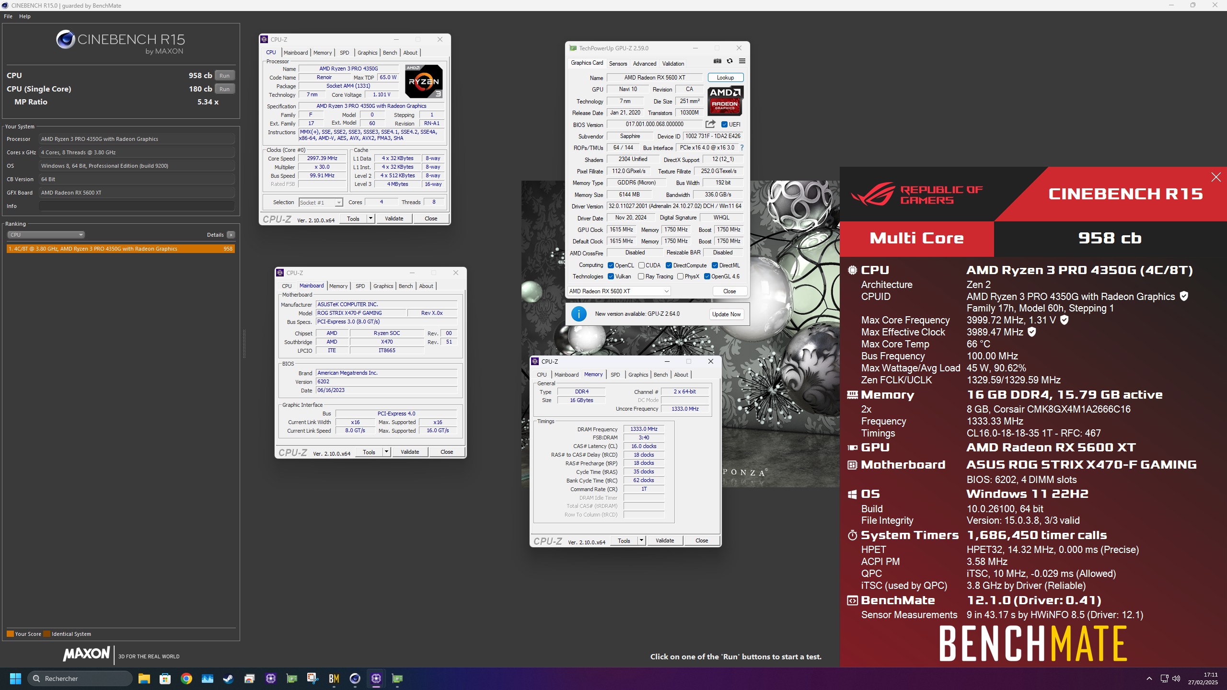Screen dimensions: 1227x690
Task: Click the shield icon beside the CPUID line
Action: click(1184, 296)
